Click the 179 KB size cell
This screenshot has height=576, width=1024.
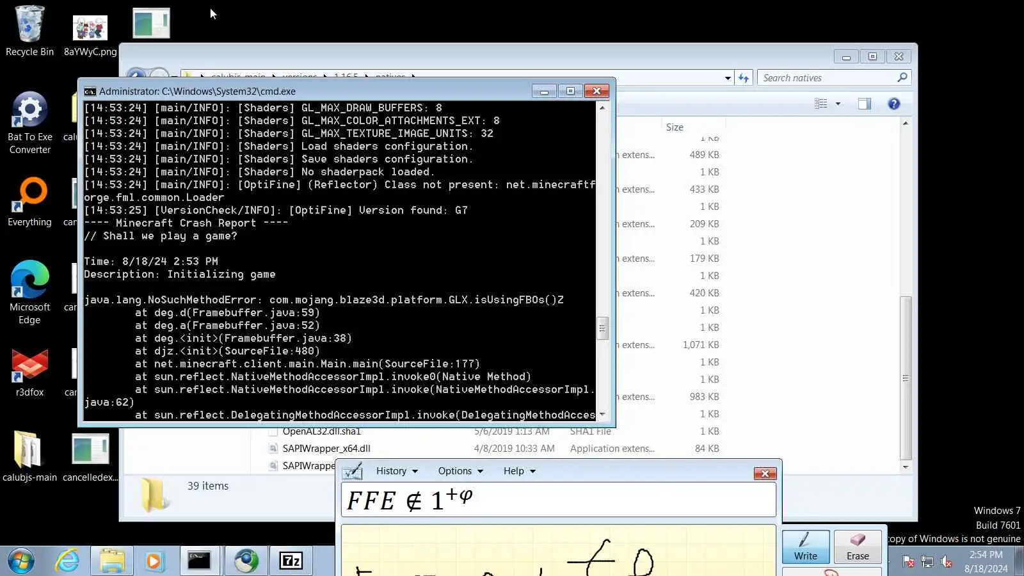(704, 259)
